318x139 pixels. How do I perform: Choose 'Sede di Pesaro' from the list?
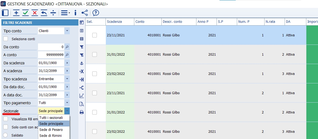54,129
